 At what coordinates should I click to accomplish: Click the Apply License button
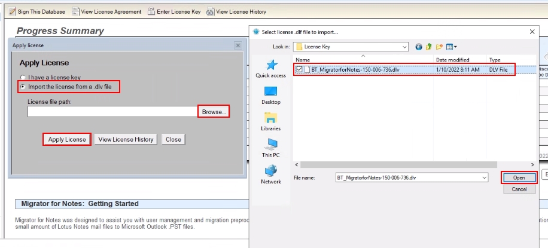(x=67, y=139)
